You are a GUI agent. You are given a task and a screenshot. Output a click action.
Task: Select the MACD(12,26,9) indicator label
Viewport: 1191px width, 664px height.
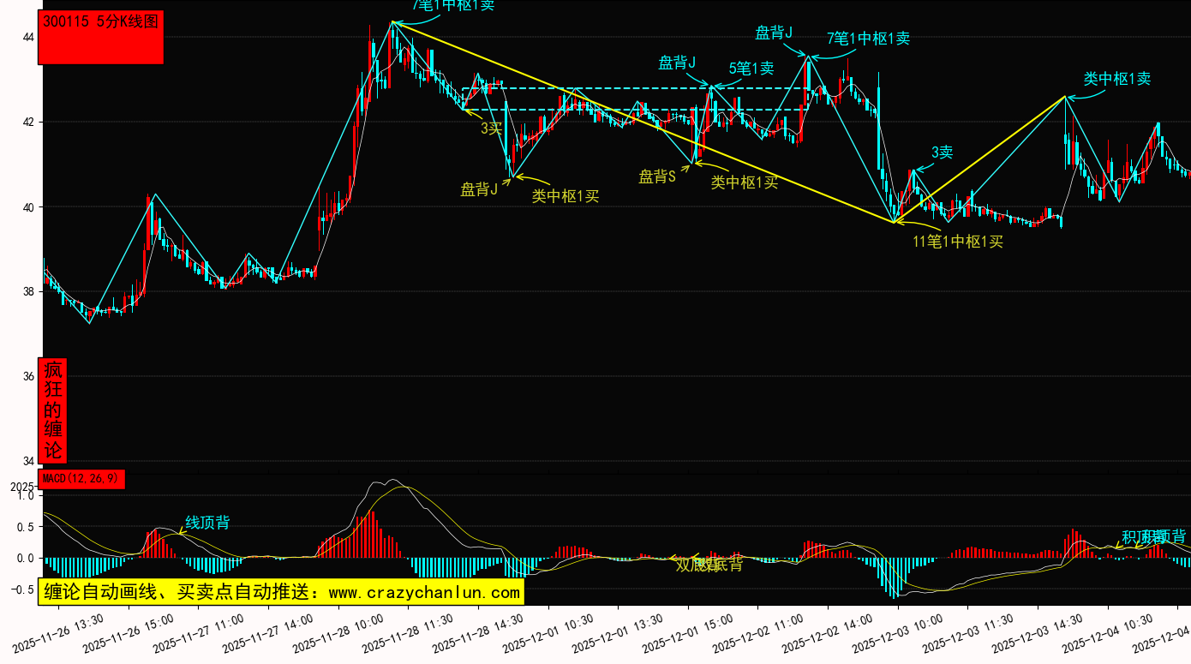tap(82, 479)
